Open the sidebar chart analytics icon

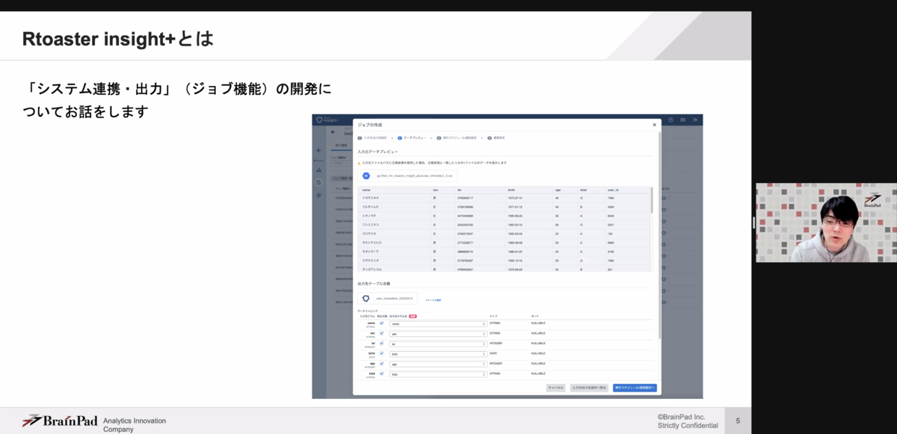(319, 170)
